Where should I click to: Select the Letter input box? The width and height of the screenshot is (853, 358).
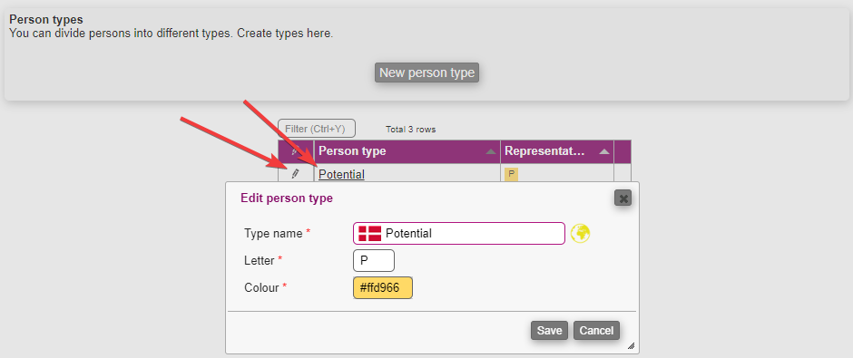coord(374,261)
